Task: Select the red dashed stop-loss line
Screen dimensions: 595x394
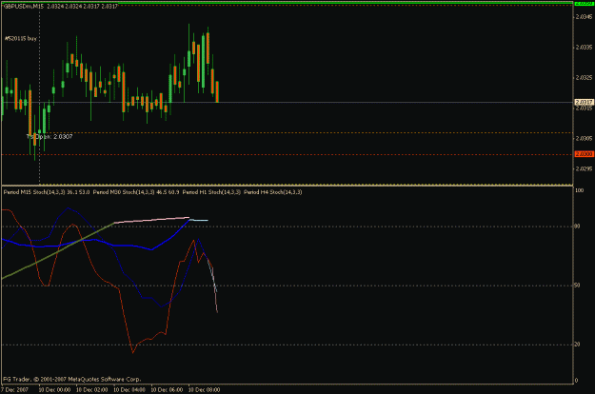Action: [x=287, y=155]
